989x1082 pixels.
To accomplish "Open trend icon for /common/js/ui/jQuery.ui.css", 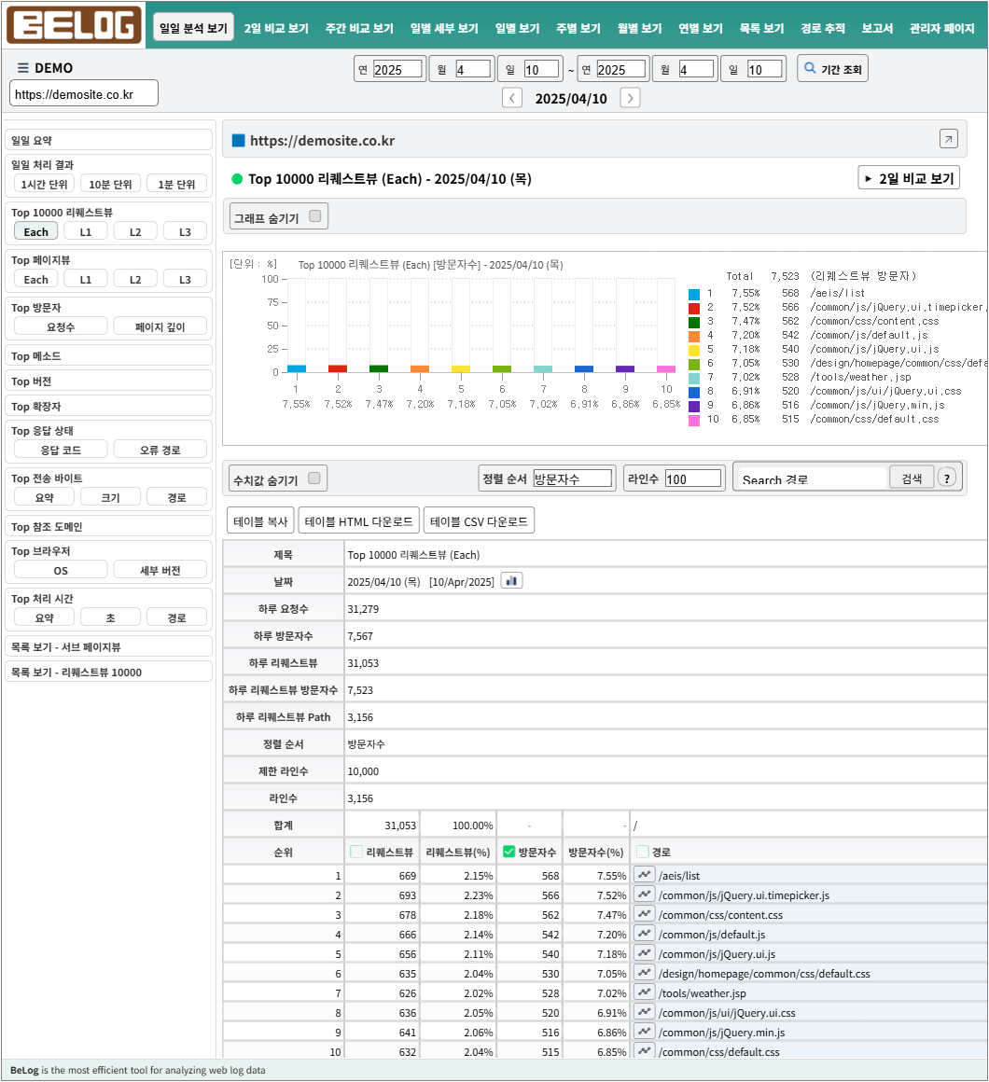I will [x=644, y=1012].
